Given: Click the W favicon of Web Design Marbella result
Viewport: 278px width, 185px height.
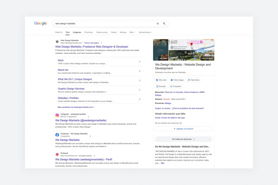Looking at the screenshot, I should [57, 42].
